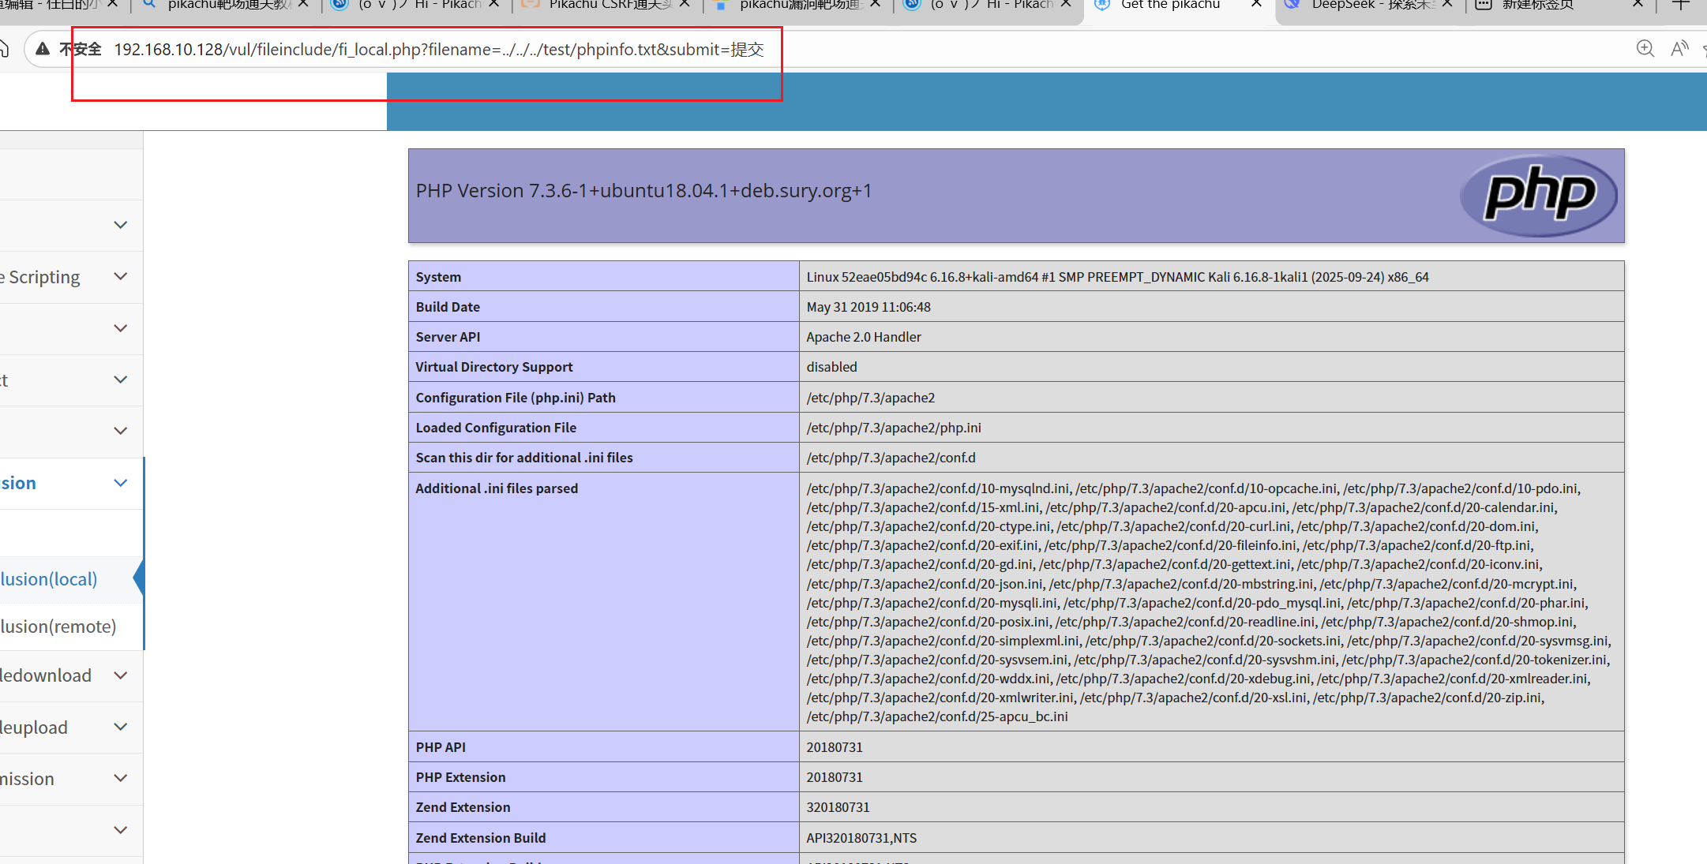Viewport: 1707px width, 864px height.
Task: Collapse the file inclusion section chevron
Action: tap(120, 483)
